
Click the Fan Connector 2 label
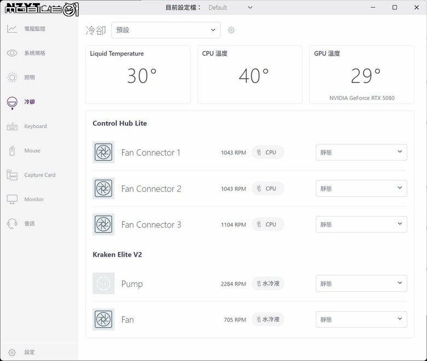point(151,189)
